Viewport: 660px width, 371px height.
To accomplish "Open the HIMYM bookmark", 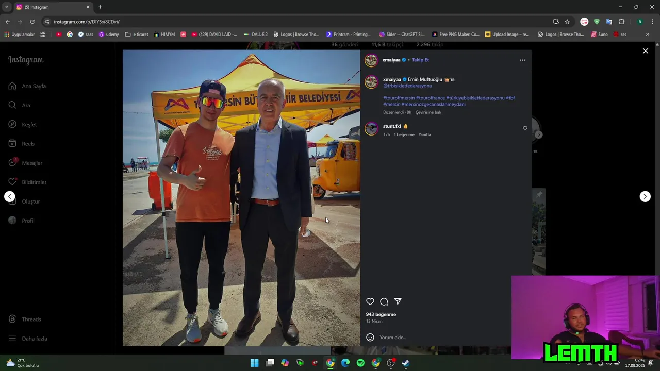I will (164, 35).
